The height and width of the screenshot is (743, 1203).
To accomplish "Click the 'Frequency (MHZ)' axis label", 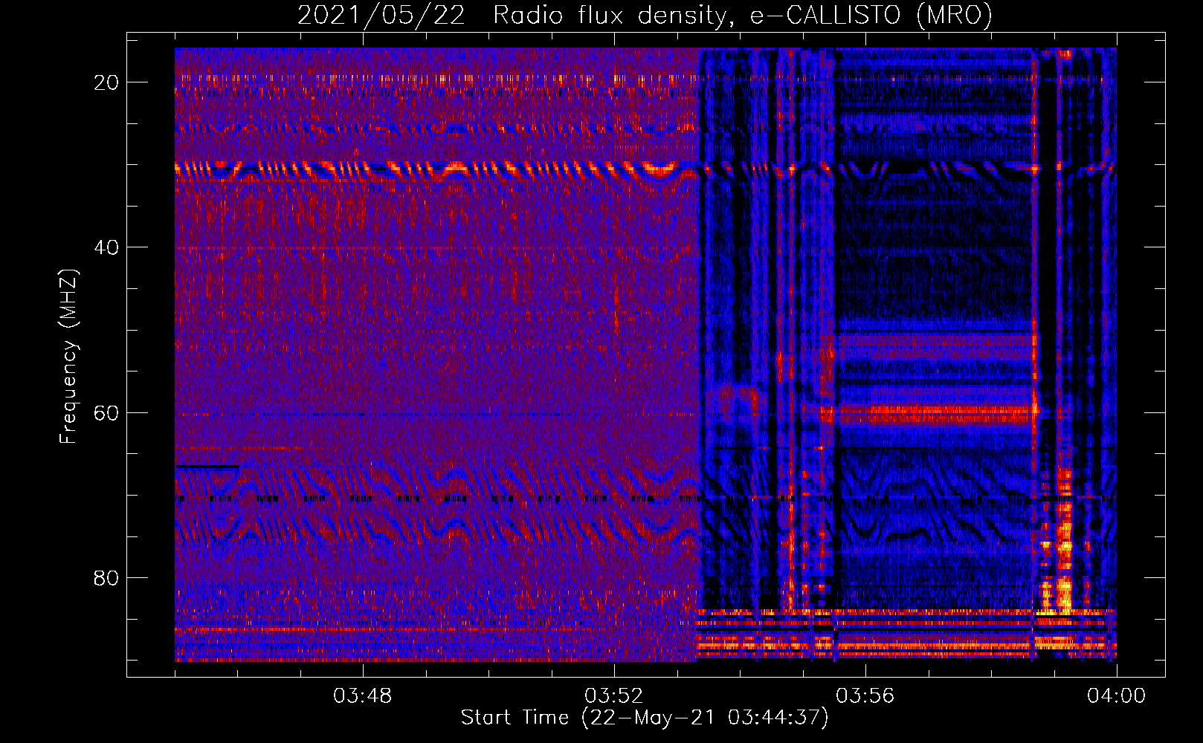I will [68, 357].
